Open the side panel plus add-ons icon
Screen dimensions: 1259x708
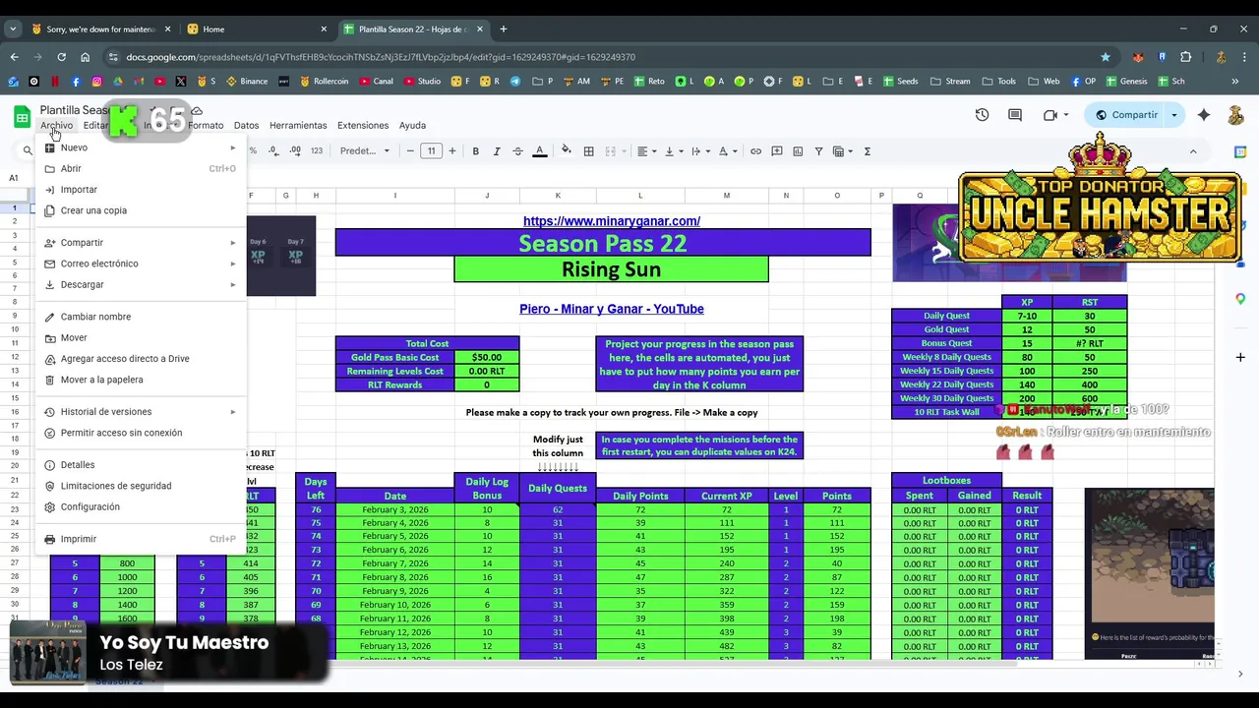coord(1240,357)
